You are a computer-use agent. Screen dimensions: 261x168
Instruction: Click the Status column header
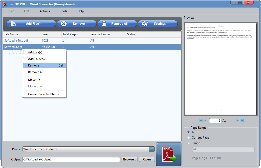pos(154,34)
